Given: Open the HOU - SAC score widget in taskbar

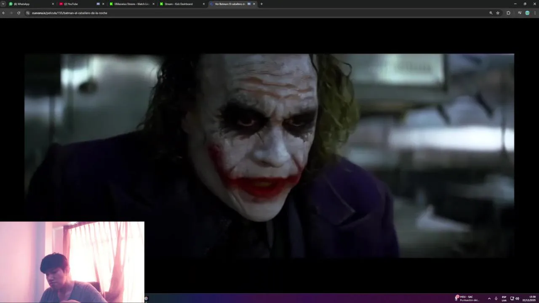Looking at the screenshot, I should pos(467,298).
